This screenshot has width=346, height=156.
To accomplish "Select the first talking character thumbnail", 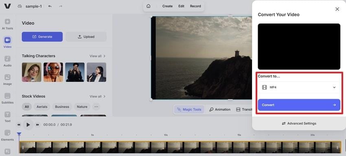I will click(x=32, y=72).
